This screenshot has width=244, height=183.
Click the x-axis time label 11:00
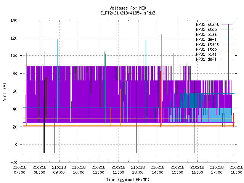[98, 173]
